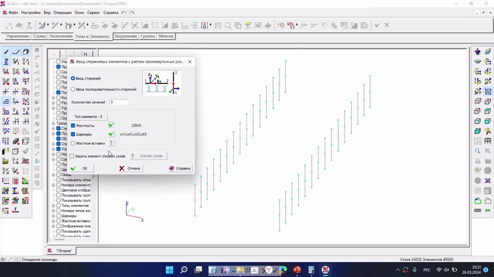
Task: Click status text Узлов 242(0) Элементов 400(0)
Action: [426, 260]
